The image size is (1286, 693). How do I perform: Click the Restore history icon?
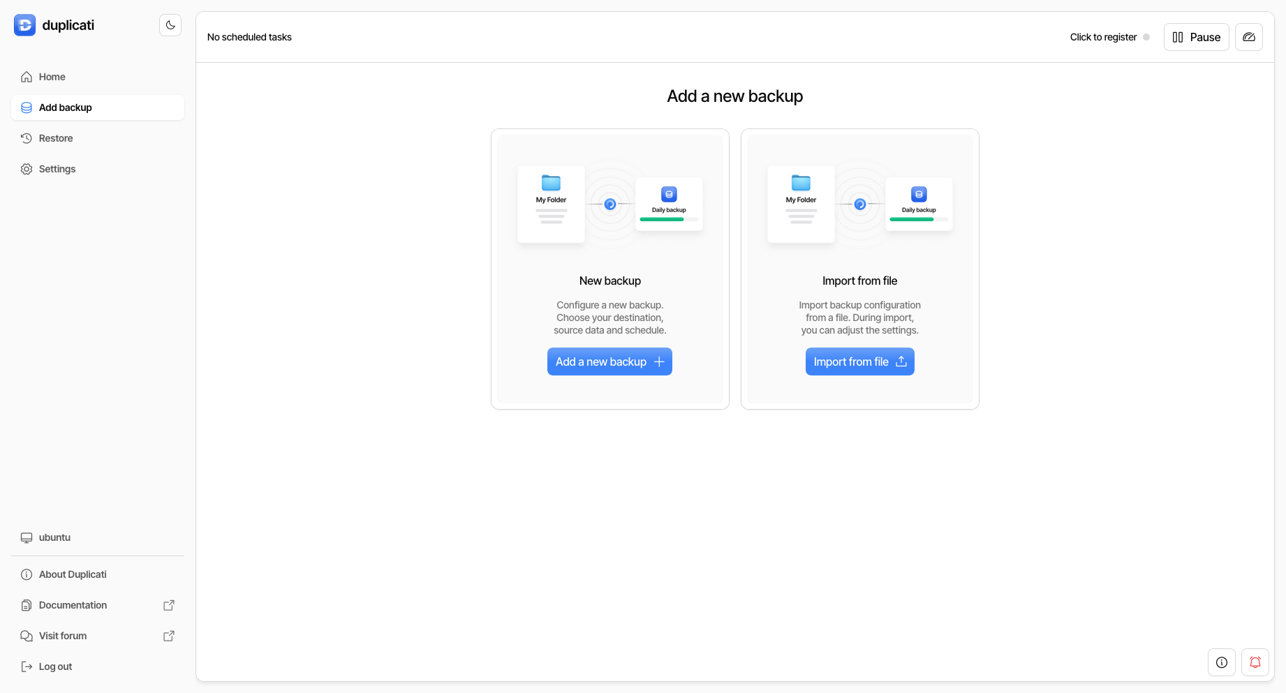26,138
